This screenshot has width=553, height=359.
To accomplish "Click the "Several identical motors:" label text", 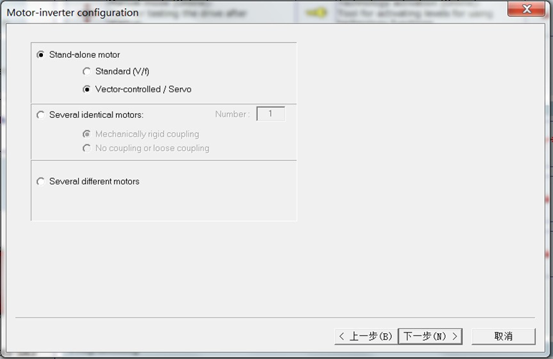I will point(96,114).
